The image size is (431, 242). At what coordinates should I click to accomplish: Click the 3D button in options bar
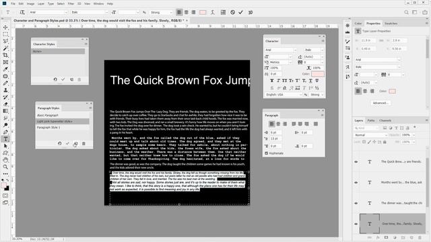pos(251,12)
